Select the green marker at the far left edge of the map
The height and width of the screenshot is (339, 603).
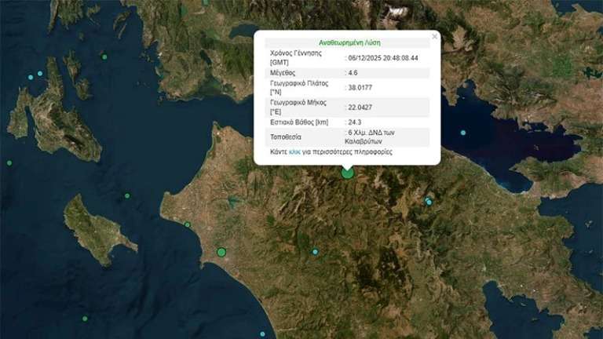coord(9,163)
